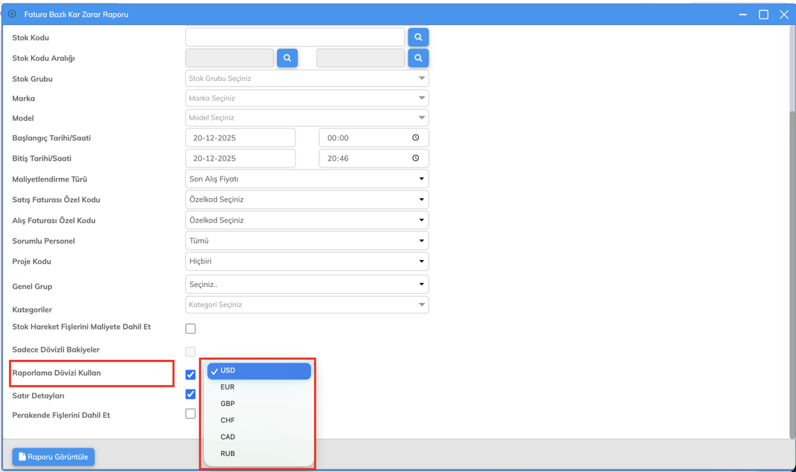Screen dimensions: 796x472
Task: Click the Raporu Görüntüle button
Action: pos(54,457)
